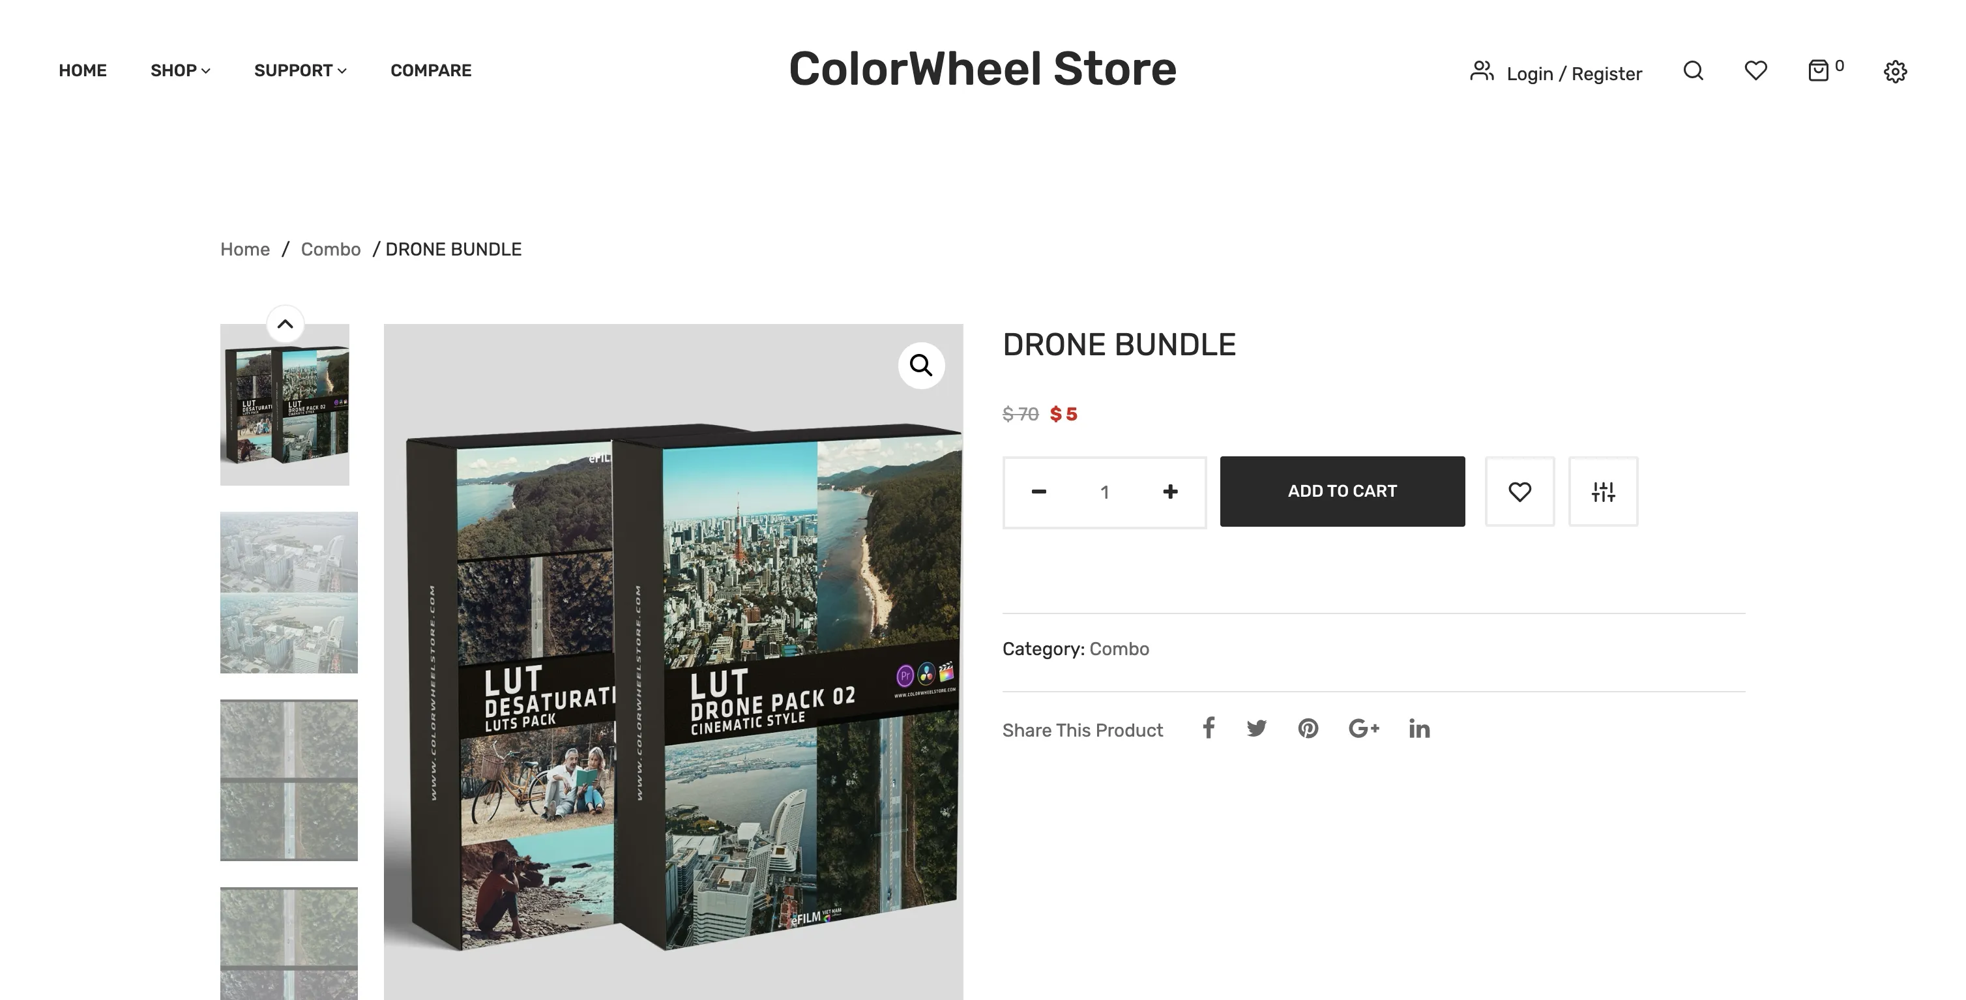Share product on Facebook
The width and height of the screenshot is (1966, 1000).
coord(1208,728)
